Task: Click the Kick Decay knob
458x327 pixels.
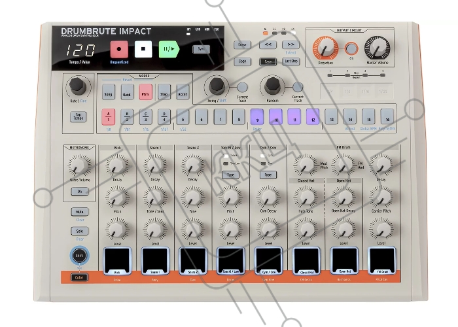Action: pos(117,165)
